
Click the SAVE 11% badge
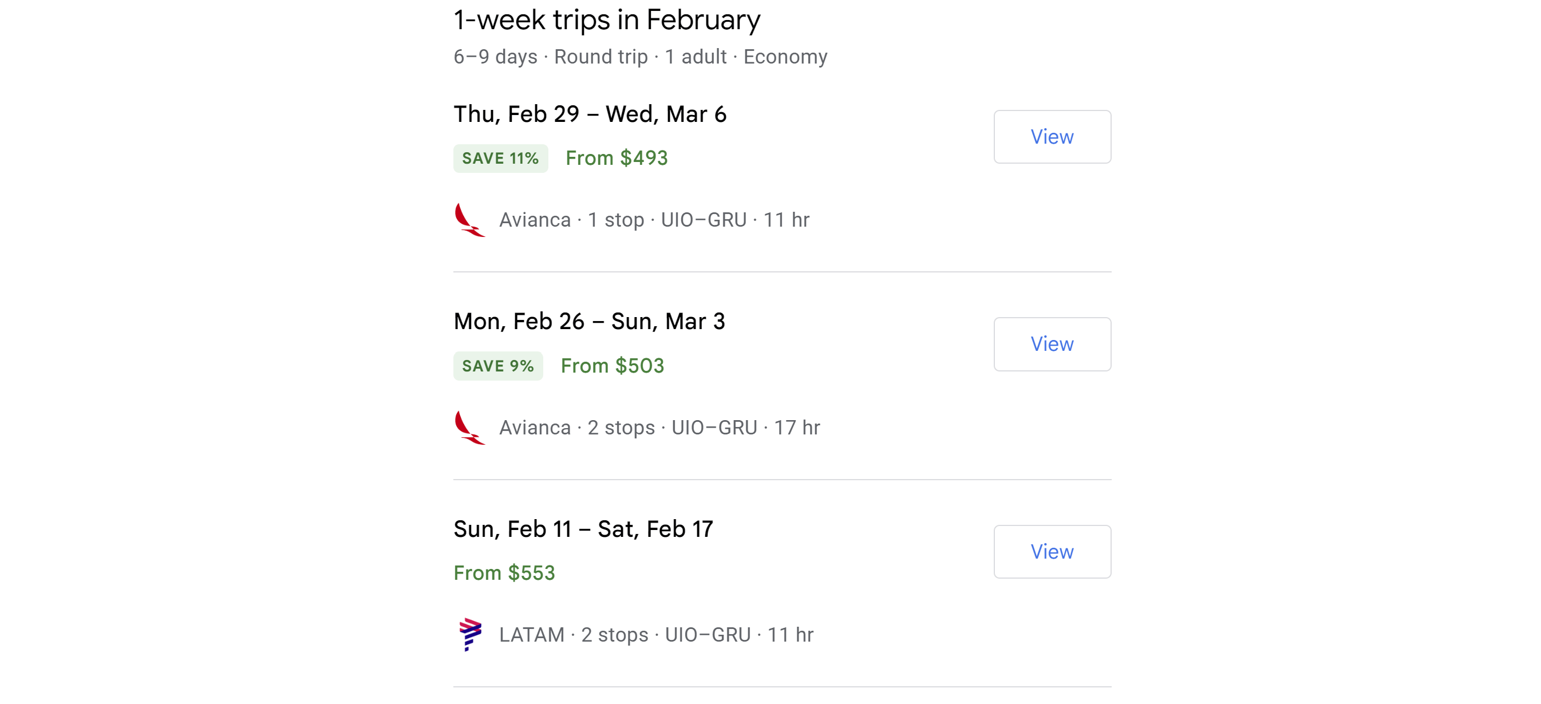[x=500, y=159]
